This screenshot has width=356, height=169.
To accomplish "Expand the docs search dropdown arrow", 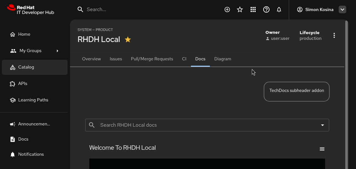I will (323, 125).
